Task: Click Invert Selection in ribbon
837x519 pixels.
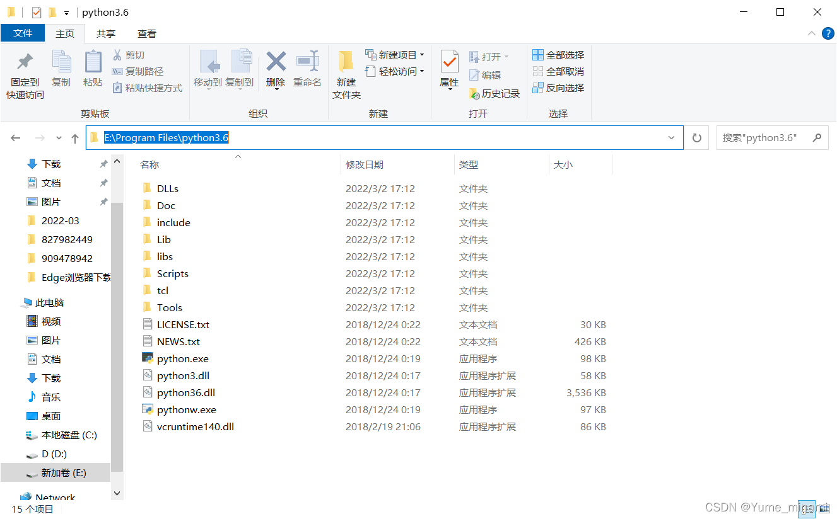Action: tap(558, 88)
